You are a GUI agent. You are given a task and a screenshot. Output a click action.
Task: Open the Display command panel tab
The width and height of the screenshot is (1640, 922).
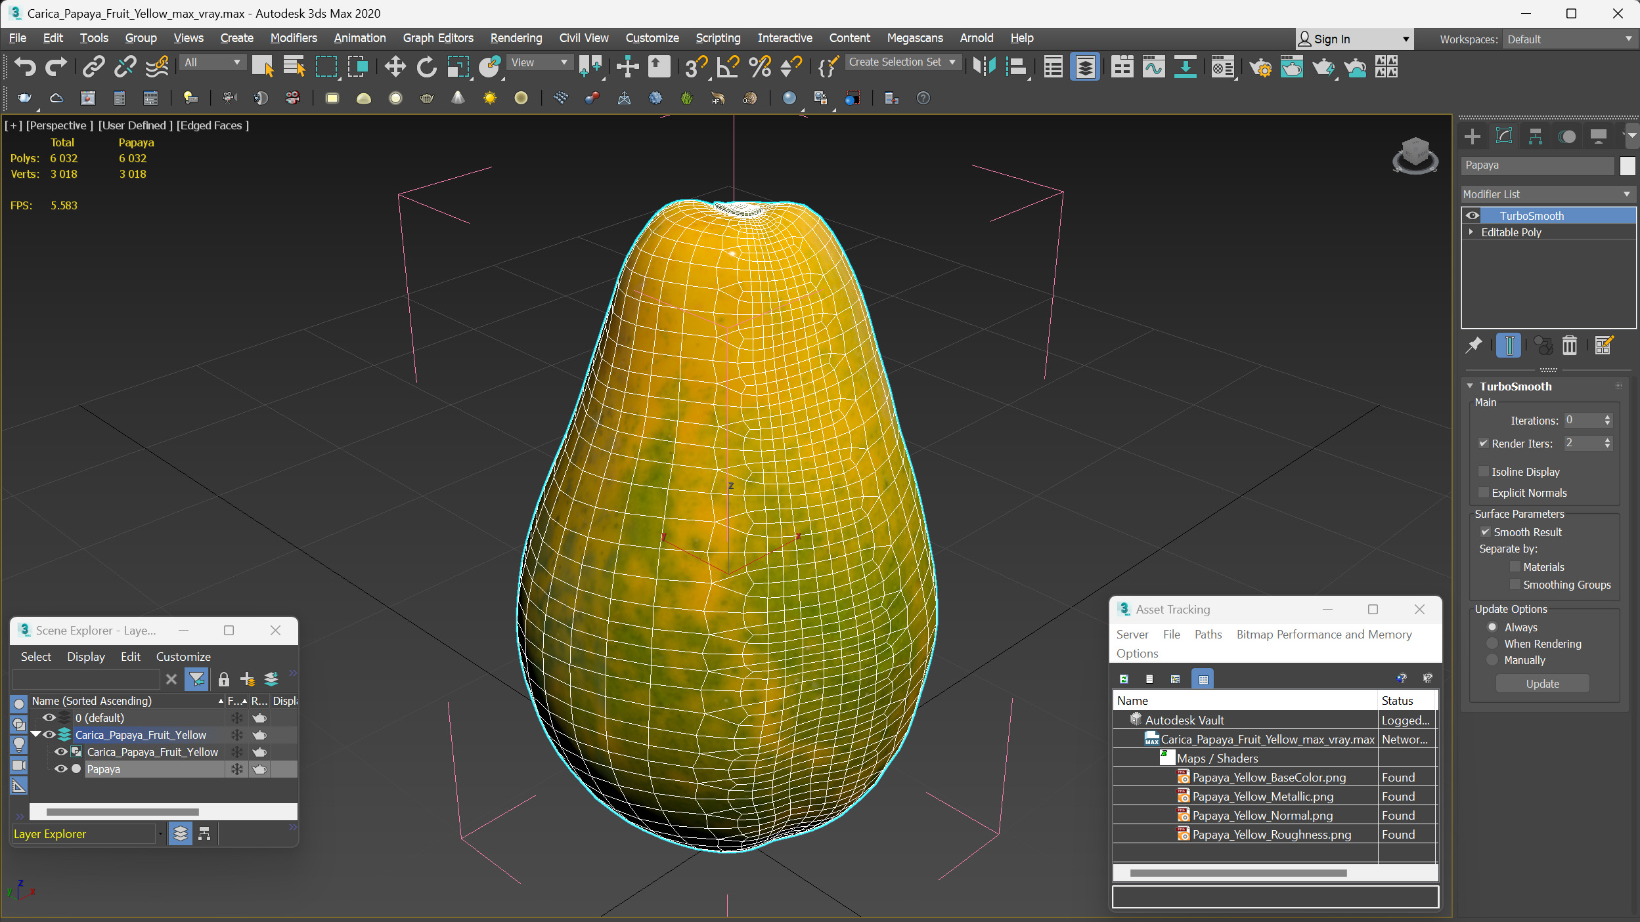pos(1598,136)
